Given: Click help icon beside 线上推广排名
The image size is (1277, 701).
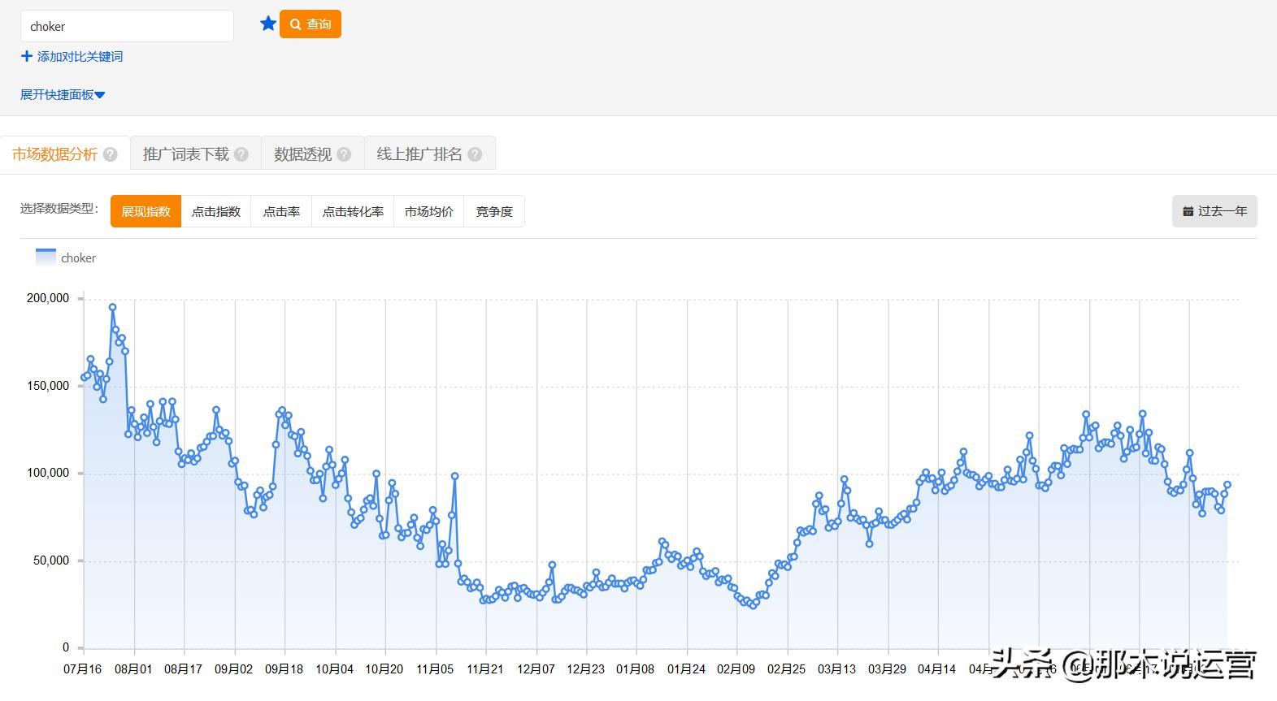Looking at the screenshot, I should pos(475,154).
